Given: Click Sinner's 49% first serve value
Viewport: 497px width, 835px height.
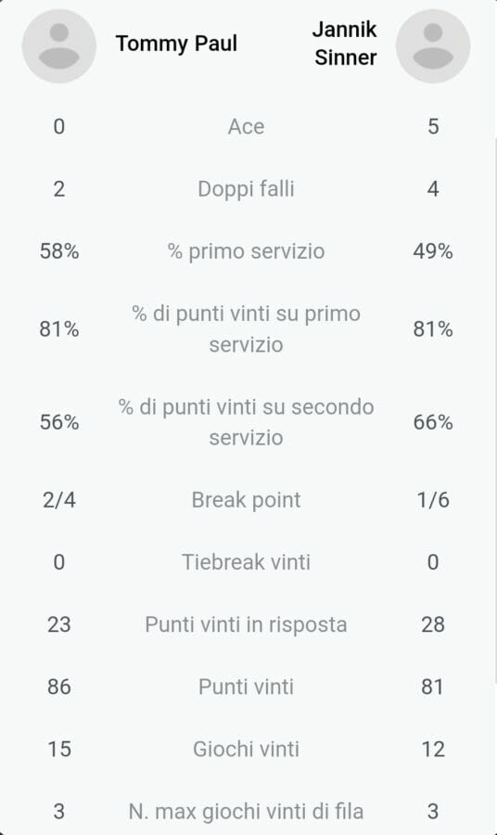Looking at the screenshot, I should [433, 251].
